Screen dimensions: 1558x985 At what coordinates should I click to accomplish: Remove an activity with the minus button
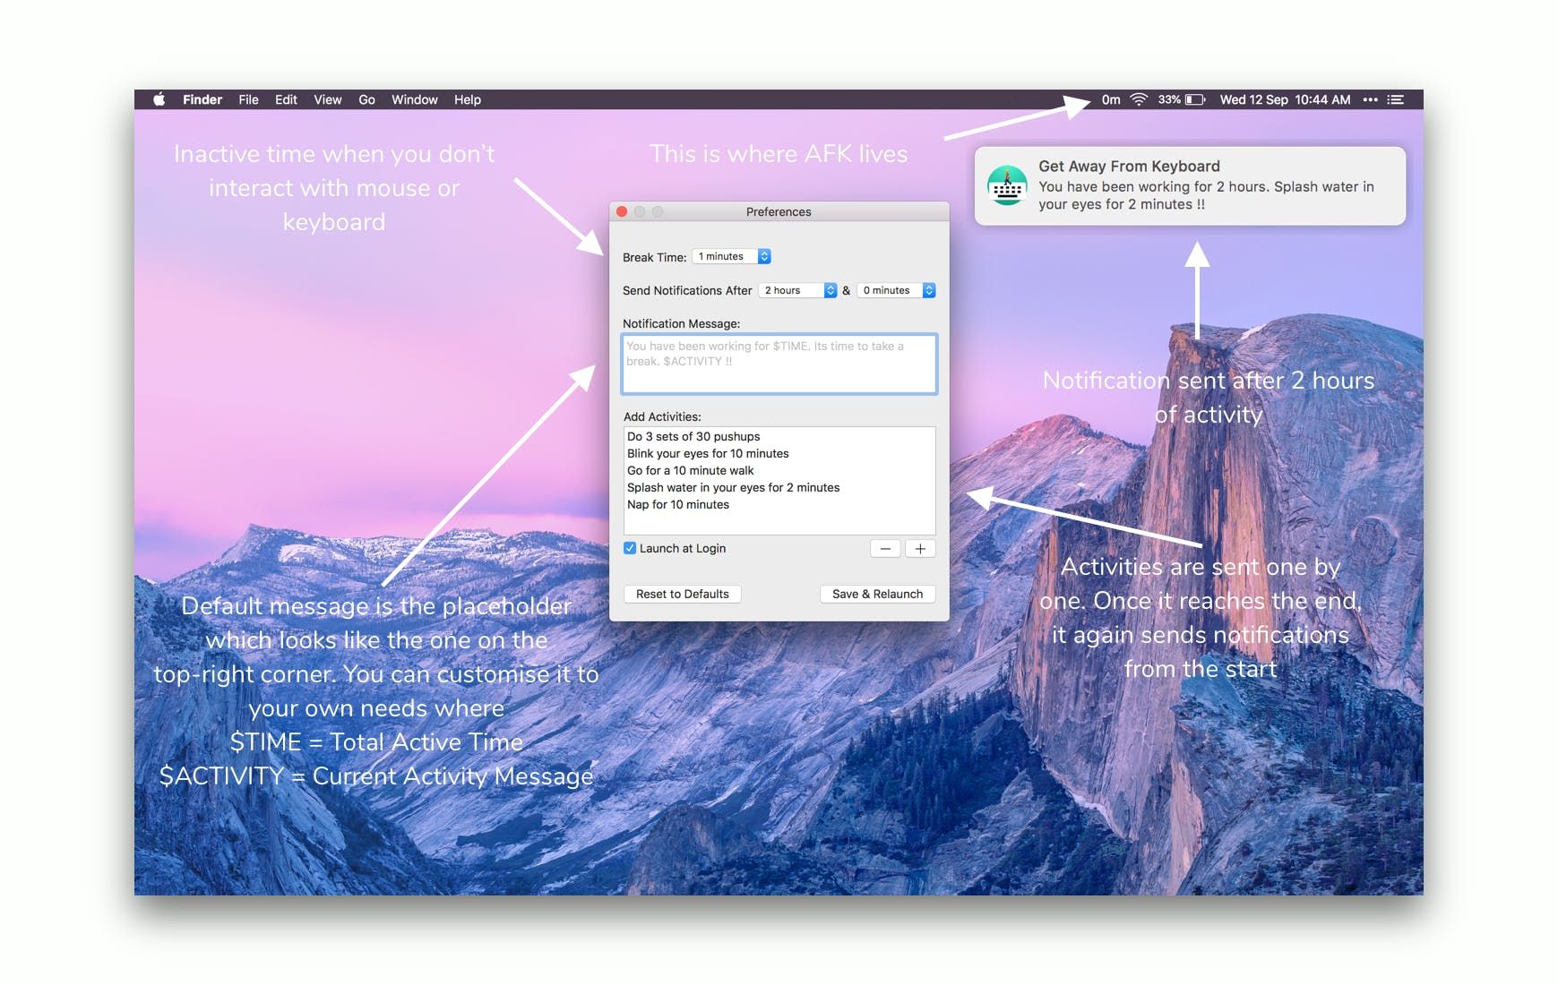point(885,548)
